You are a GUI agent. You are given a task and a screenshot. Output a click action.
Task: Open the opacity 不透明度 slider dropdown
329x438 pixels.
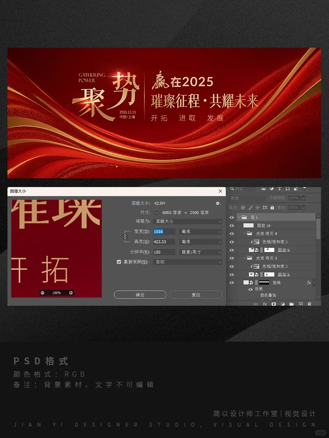(303, 198)
